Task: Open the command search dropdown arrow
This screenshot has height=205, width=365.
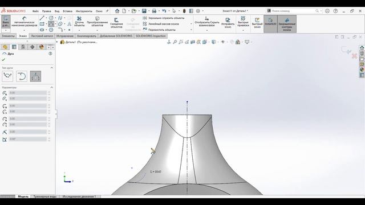Action: tap(321, 11)
